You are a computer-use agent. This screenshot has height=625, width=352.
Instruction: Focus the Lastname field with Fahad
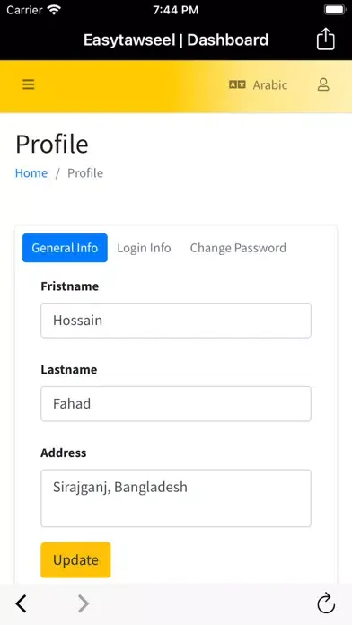[176, 404]
